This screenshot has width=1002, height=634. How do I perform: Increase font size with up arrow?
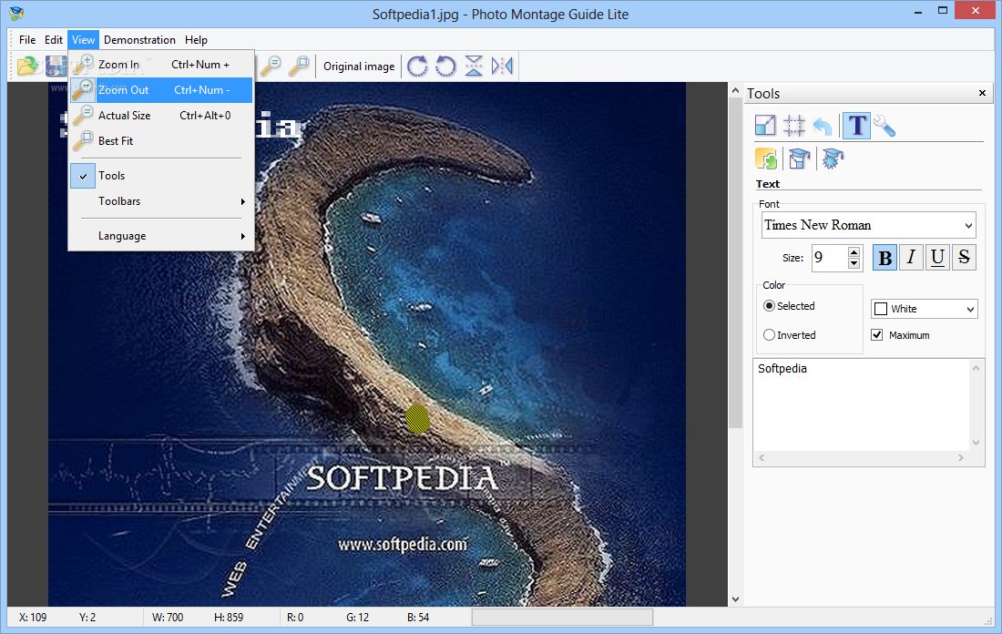pos(854,251)
